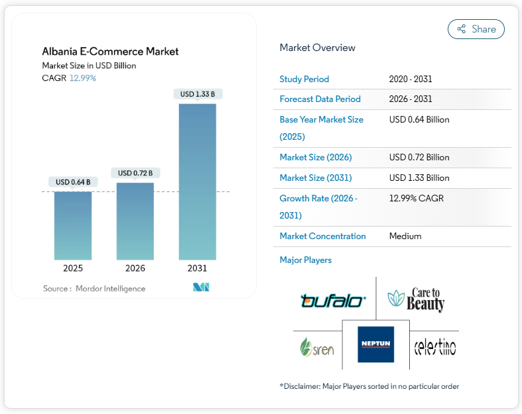Select the Forecast Data Period label

coord(320,99)
